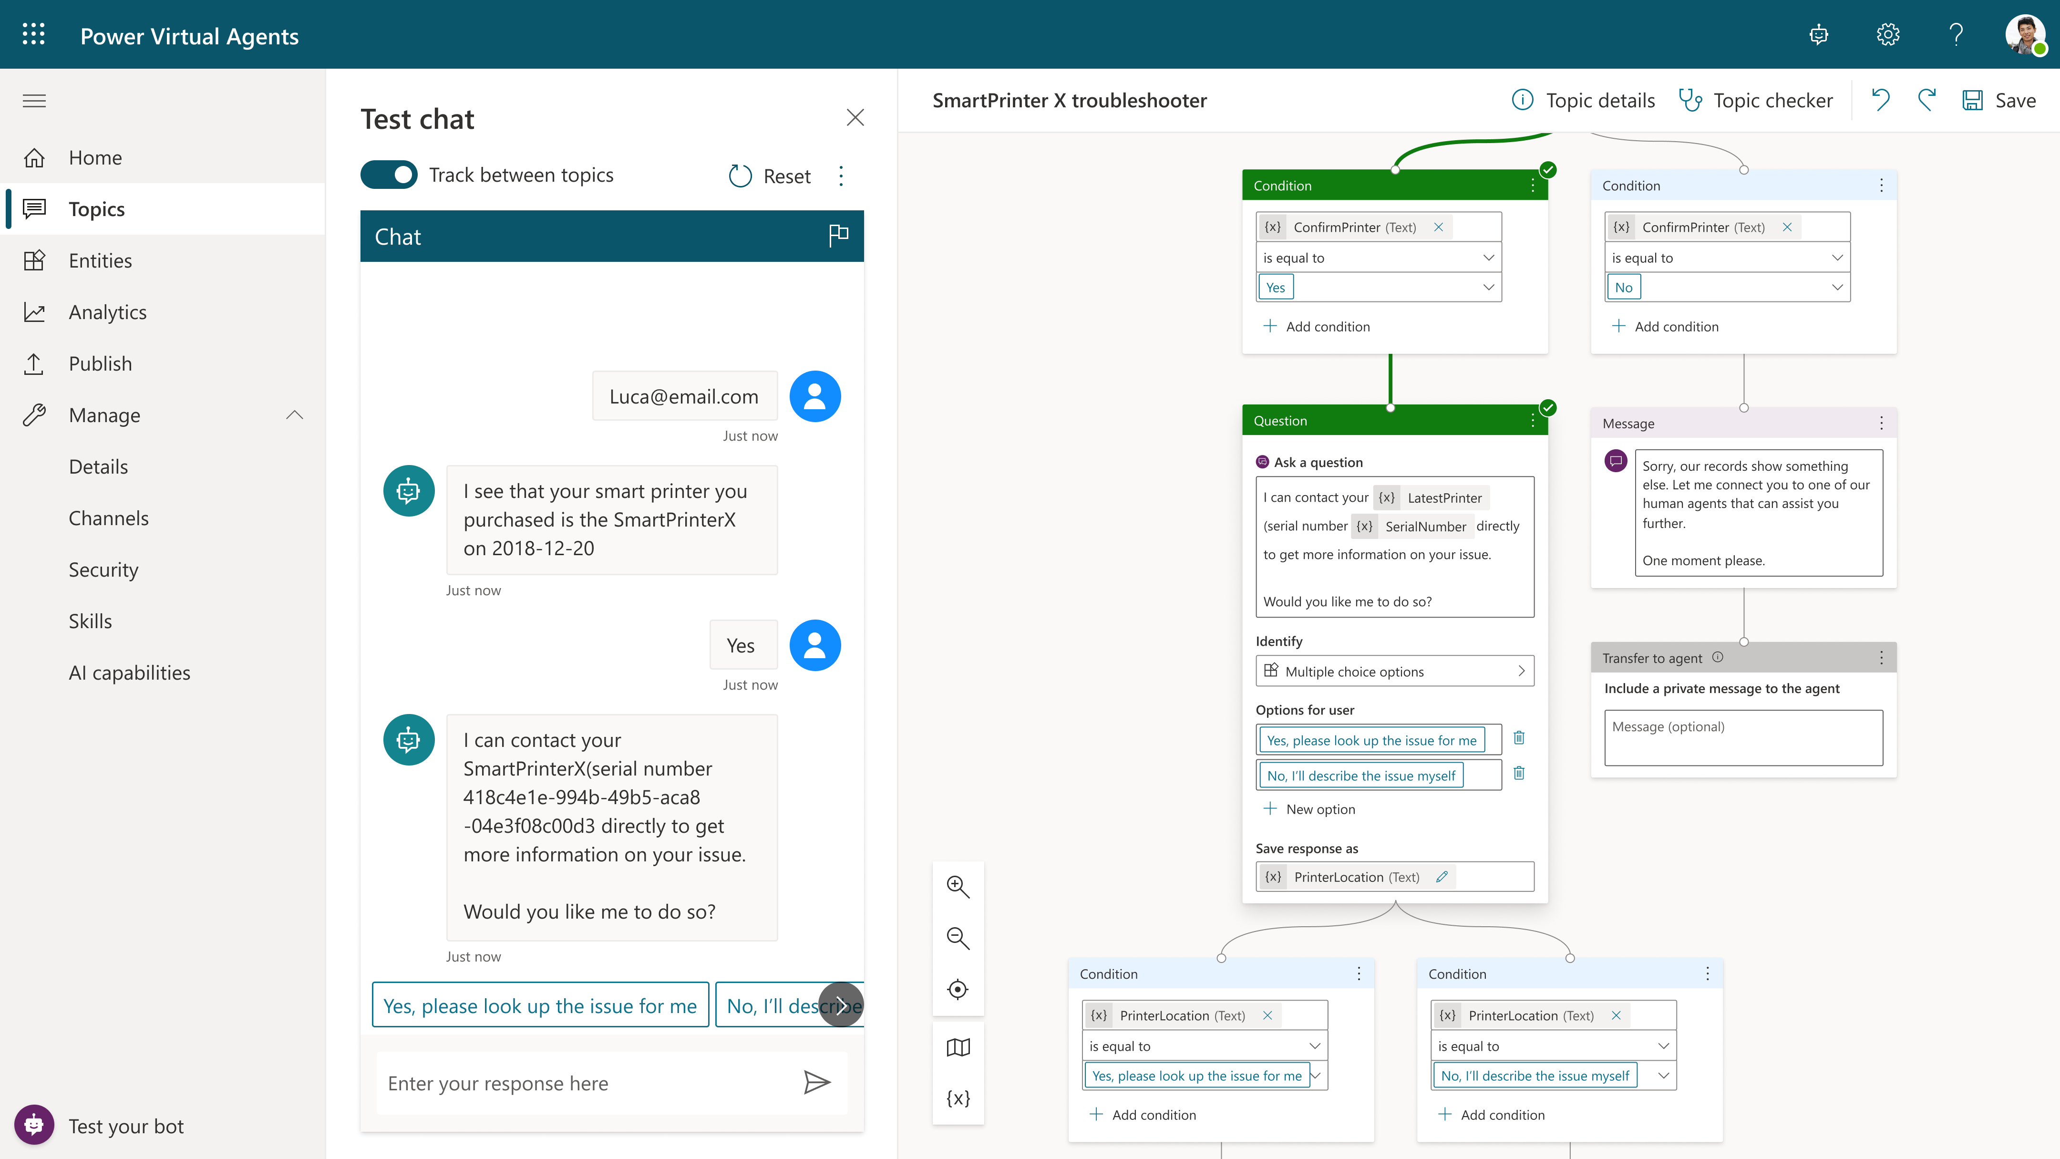2060x1159 pixels.
Task: Open Topic details panel
Action: pos(1583,100)
